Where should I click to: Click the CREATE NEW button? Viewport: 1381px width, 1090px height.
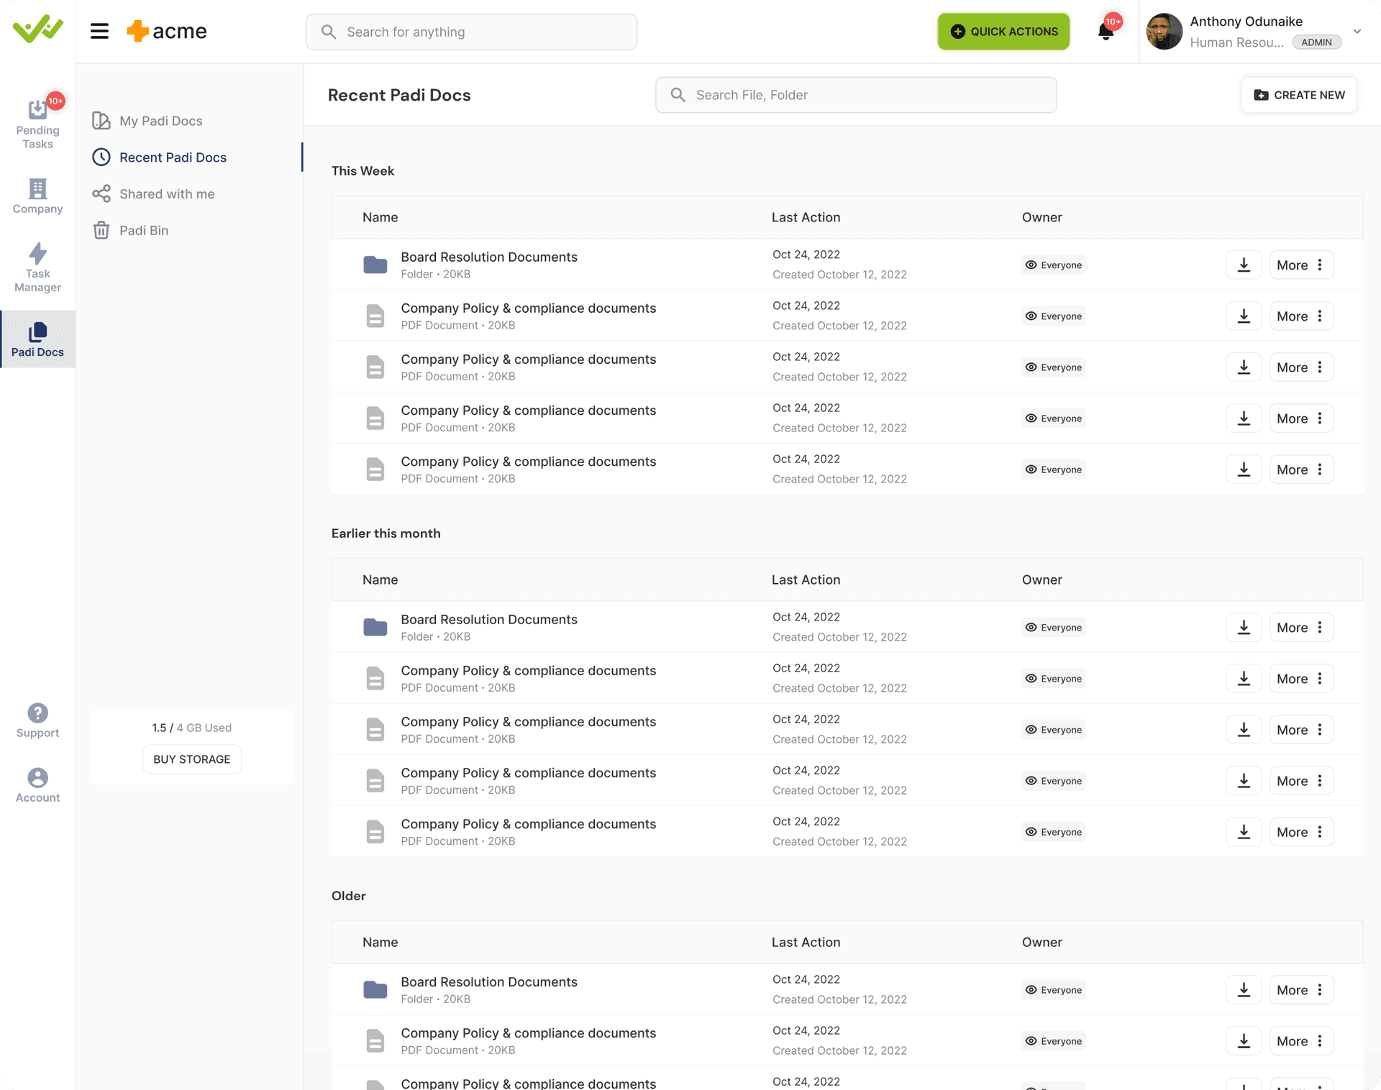(1299, 95)
